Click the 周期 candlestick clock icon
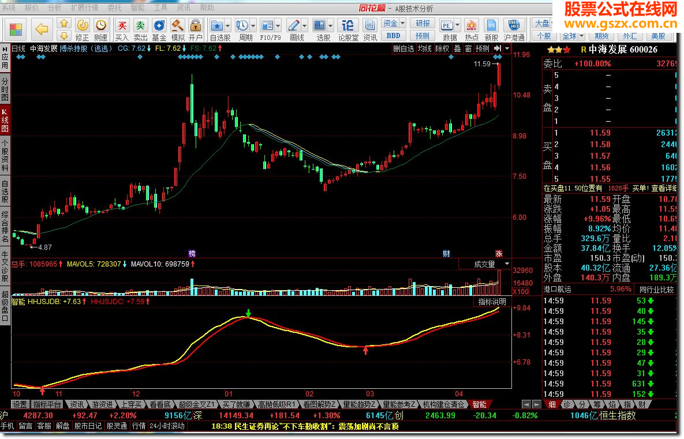This screenshot has height=439, width=684. point(242,25)
